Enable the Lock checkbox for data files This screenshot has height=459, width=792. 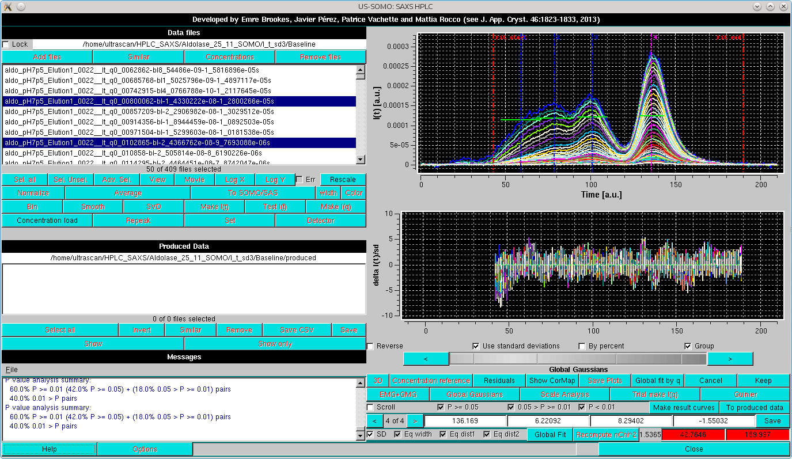pos(7,44)
